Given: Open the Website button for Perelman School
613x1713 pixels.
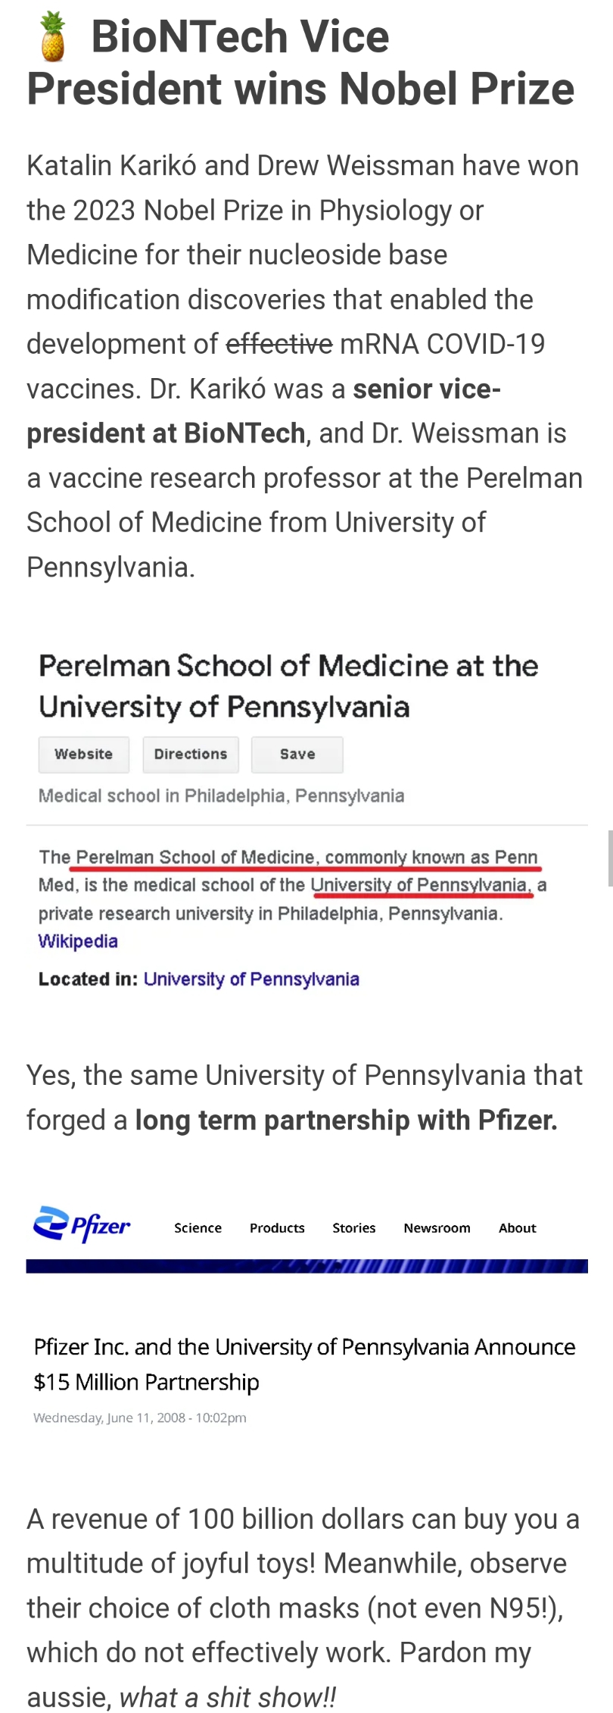Looking at the screenshot, I should click(84, 755).
